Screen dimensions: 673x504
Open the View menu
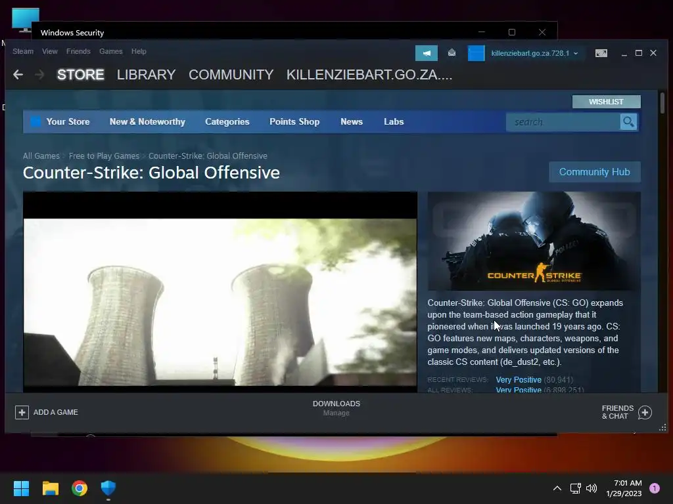click(50, 51)
